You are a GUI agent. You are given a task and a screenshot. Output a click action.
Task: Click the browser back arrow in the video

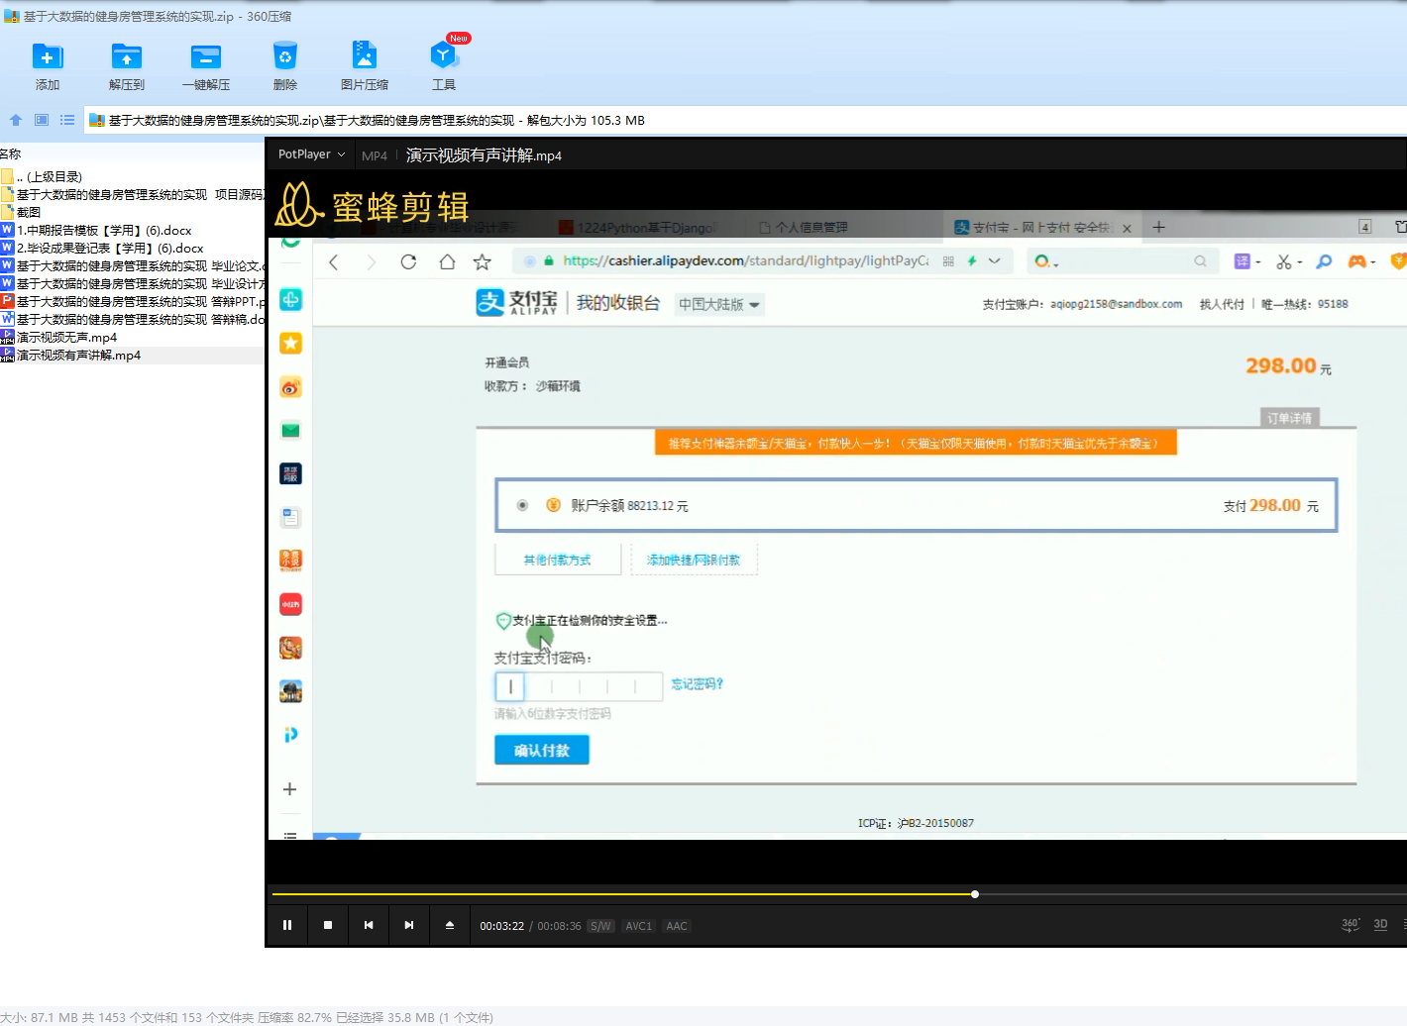[x=334, y=261]
